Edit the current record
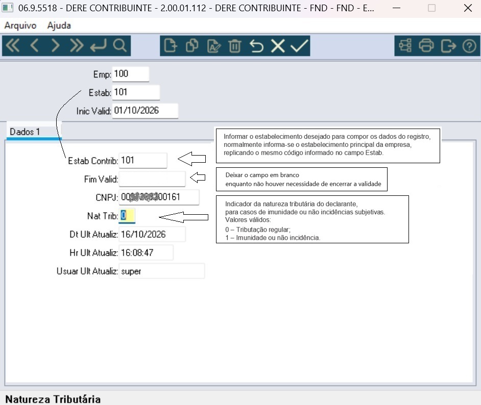This screenshot has width=481, height=405. [x=214, y=46]
